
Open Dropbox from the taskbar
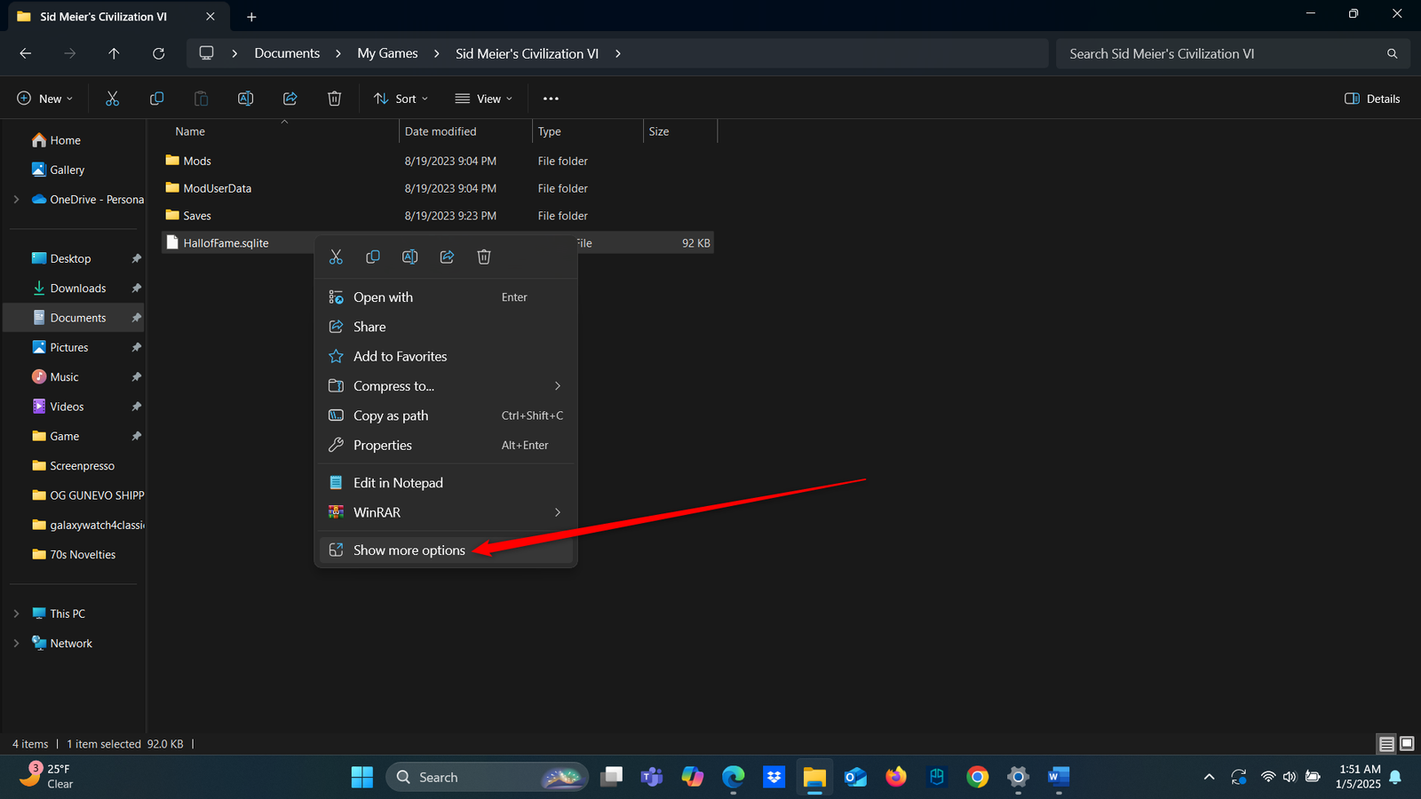(x=774, y=777)
